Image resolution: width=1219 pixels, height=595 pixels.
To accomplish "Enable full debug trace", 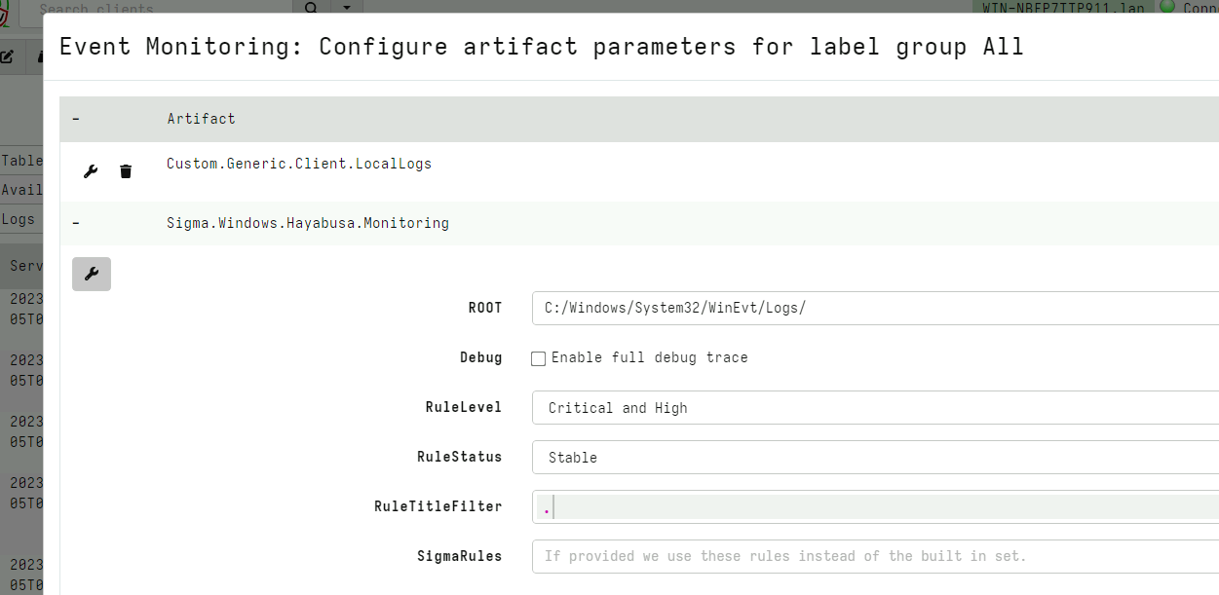I will tap(538, 358).
